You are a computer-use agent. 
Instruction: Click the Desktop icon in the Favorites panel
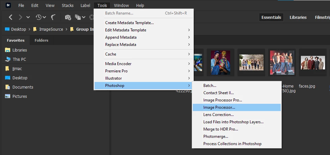pyautogui.click(x=8, y=78)
